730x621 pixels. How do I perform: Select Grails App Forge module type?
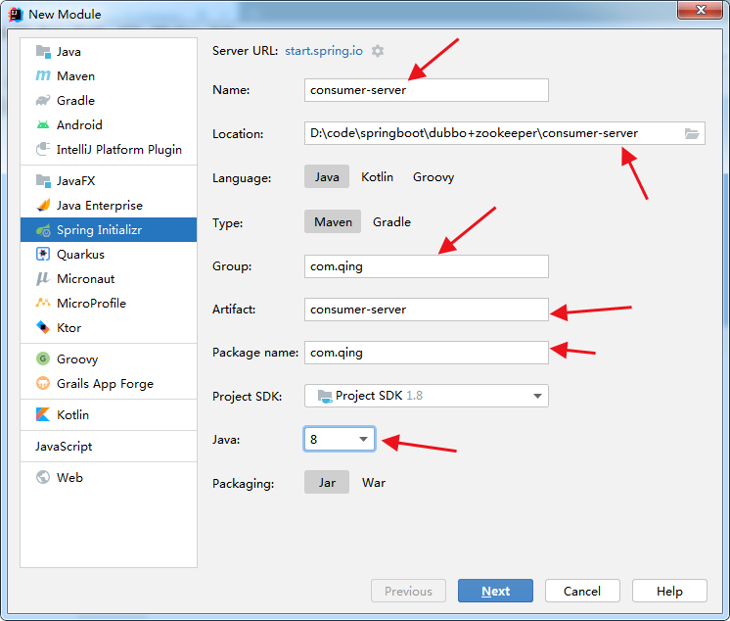pyautogui.click(x=109, y=383)
